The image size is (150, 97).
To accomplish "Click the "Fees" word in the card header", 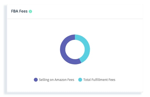I will tap(23, 11).
